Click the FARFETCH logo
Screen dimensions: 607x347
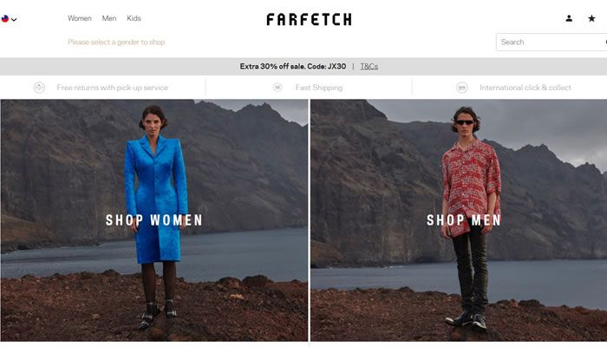click(309, 19)
